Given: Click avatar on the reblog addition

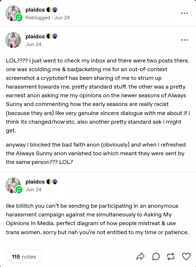Looking at the screenshot, I should (x=13, y=185).
